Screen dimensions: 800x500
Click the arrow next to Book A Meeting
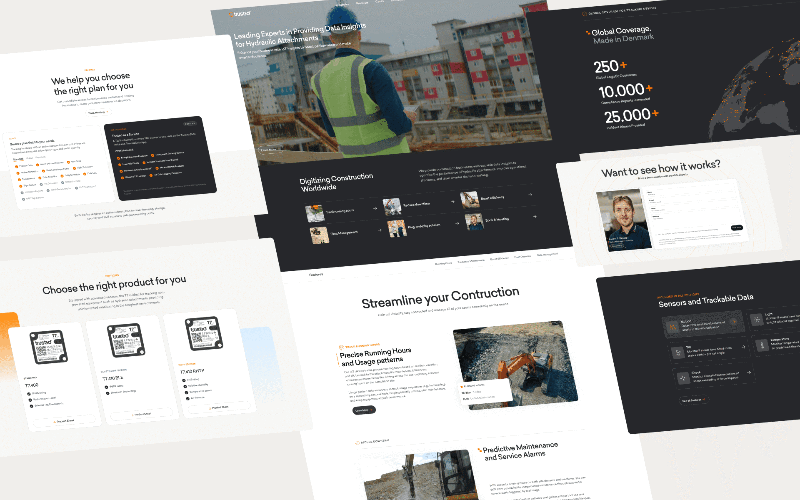[535, 216]
